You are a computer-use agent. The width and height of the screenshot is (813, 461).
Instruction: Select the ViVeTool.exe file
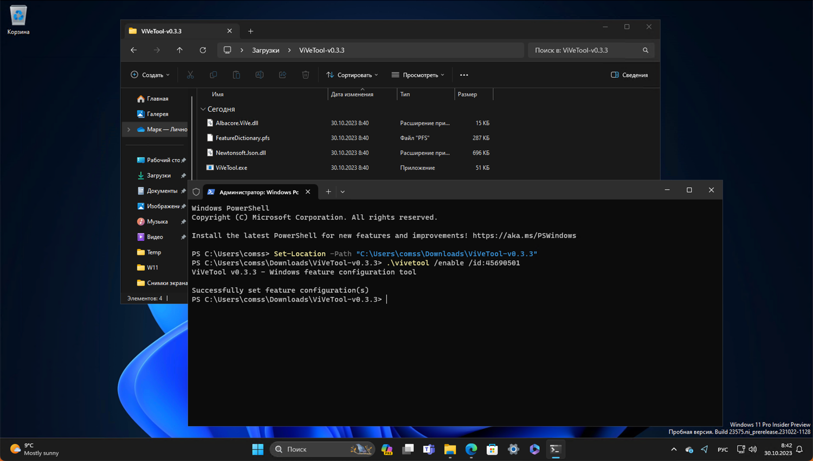(x=231, y=168)
